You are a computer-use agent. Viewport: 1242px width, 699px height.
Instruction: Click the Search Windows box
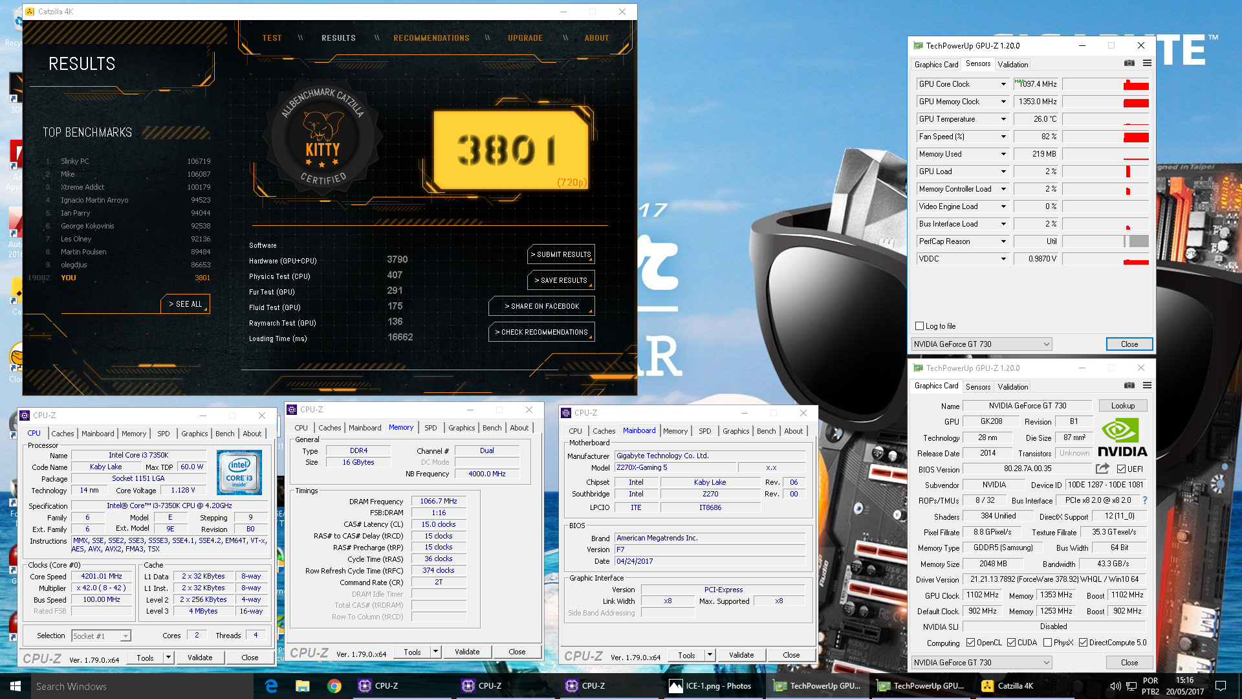(142, 686)
